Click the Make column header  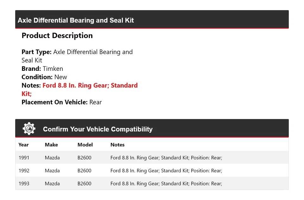51,145
